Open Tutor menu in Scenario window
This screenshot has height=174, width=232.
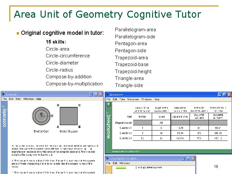pos(18,99)
